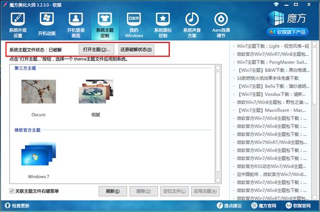Viewport: 320px width, 212px height.
Task: Open 微软官方RSS动态Win7/Win8主题 article
Action: [271, 166]
